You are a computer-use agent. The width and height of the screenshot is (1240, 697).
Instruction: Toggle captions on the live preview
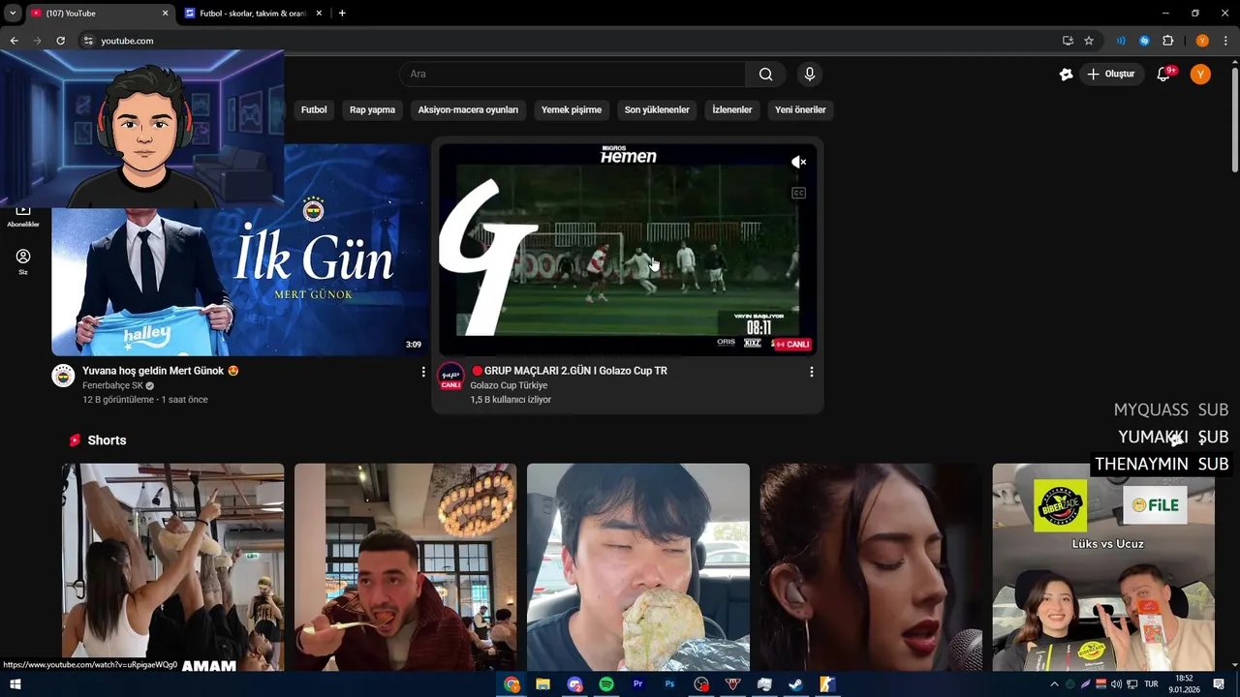[798, 193]
